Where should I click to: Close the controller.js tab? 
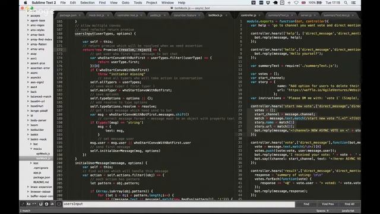pos(259,15)
